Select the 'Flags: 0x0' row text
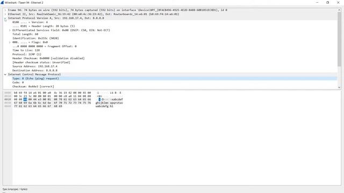 click(30, 42)
